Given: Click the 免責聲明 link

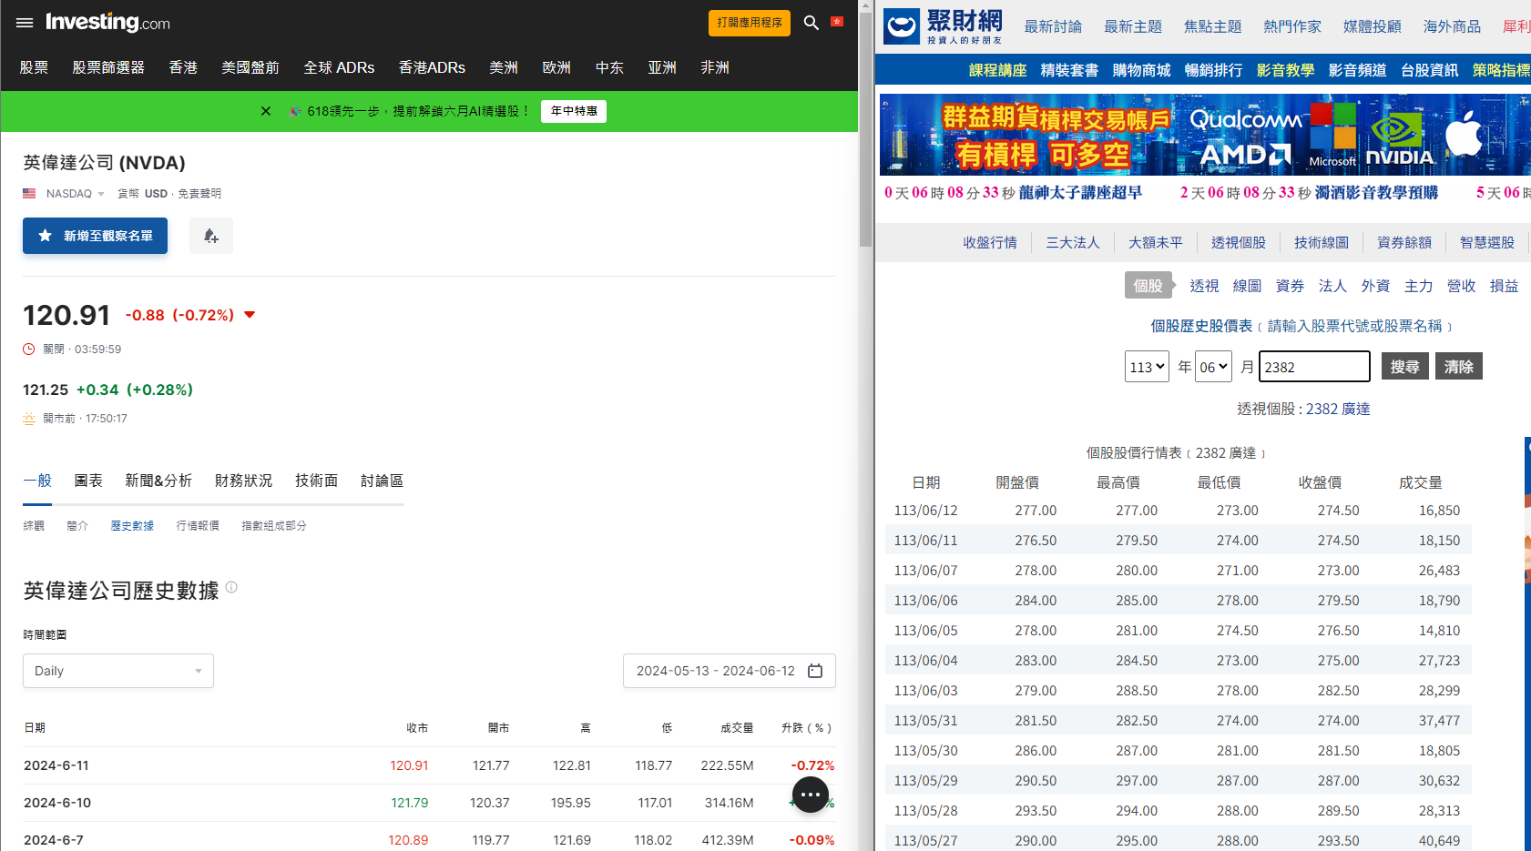Looking at the screenshot, I should click(199, 194).
